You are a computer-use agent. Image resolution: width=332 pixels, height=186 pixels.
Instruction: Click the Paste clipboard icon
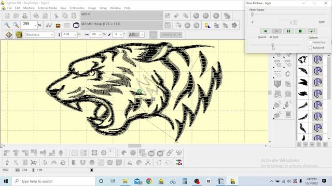pyautogui.click(x=74, y=16)
